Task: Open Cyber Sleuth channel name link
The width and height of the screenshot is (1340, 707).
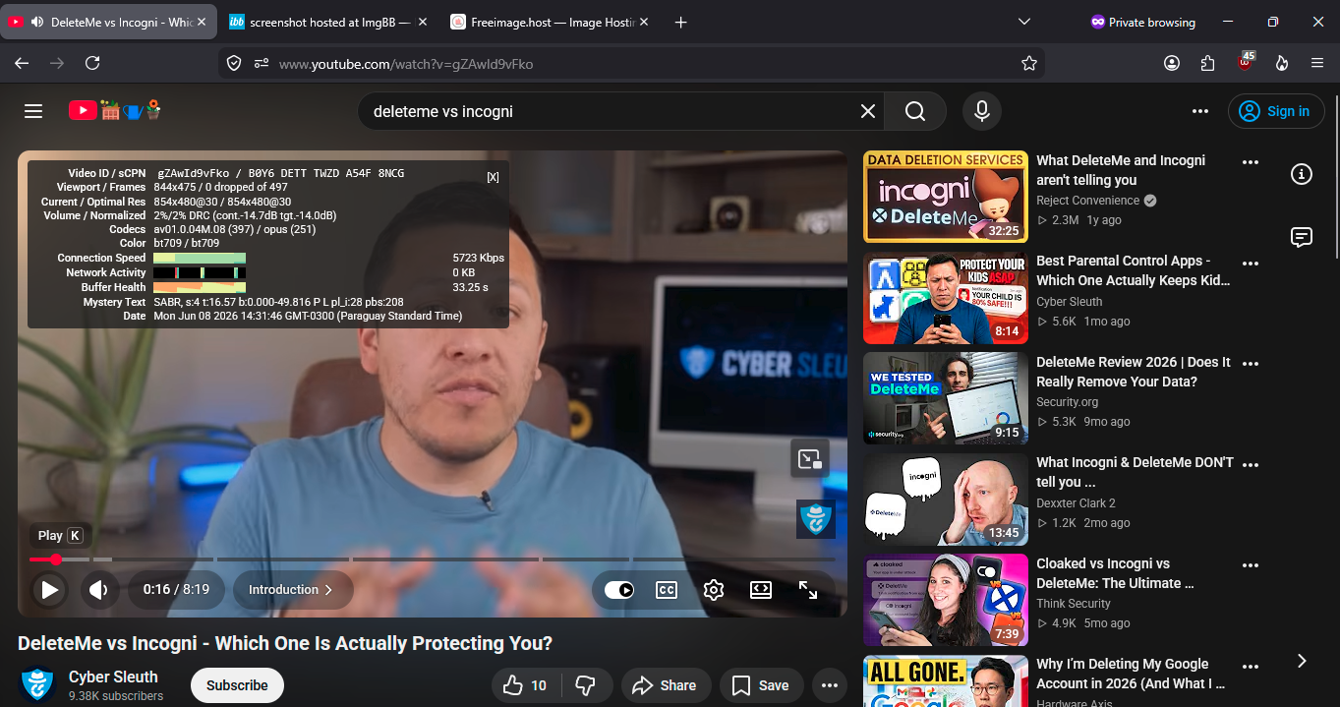Action: [x=113, y=677]
